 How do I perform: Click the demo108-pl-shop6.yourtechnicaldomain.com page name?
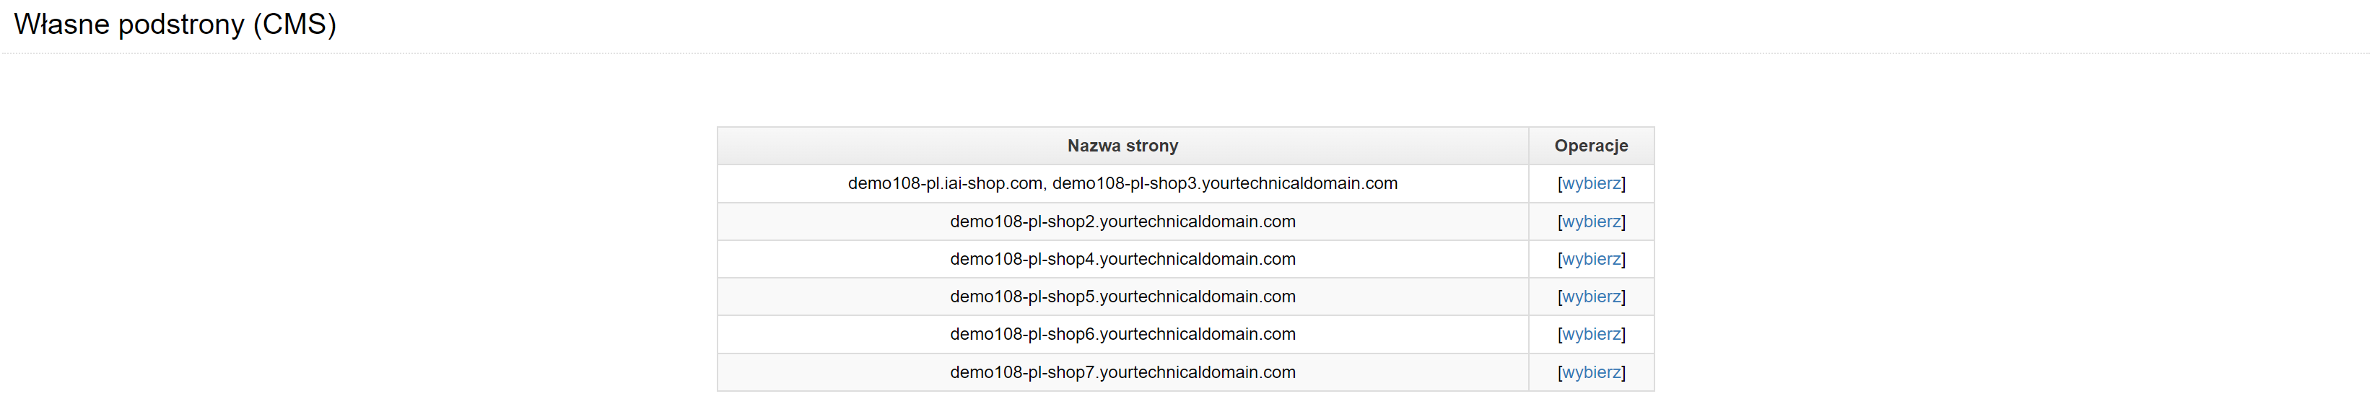coord(1122,335)
